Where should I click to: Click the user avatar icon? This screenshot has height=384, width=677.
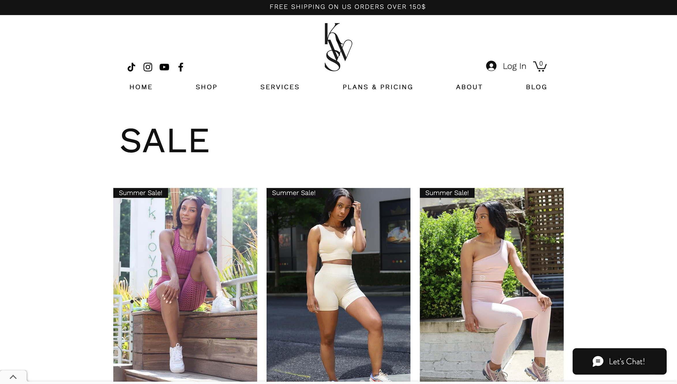click(x=491, y=66)
